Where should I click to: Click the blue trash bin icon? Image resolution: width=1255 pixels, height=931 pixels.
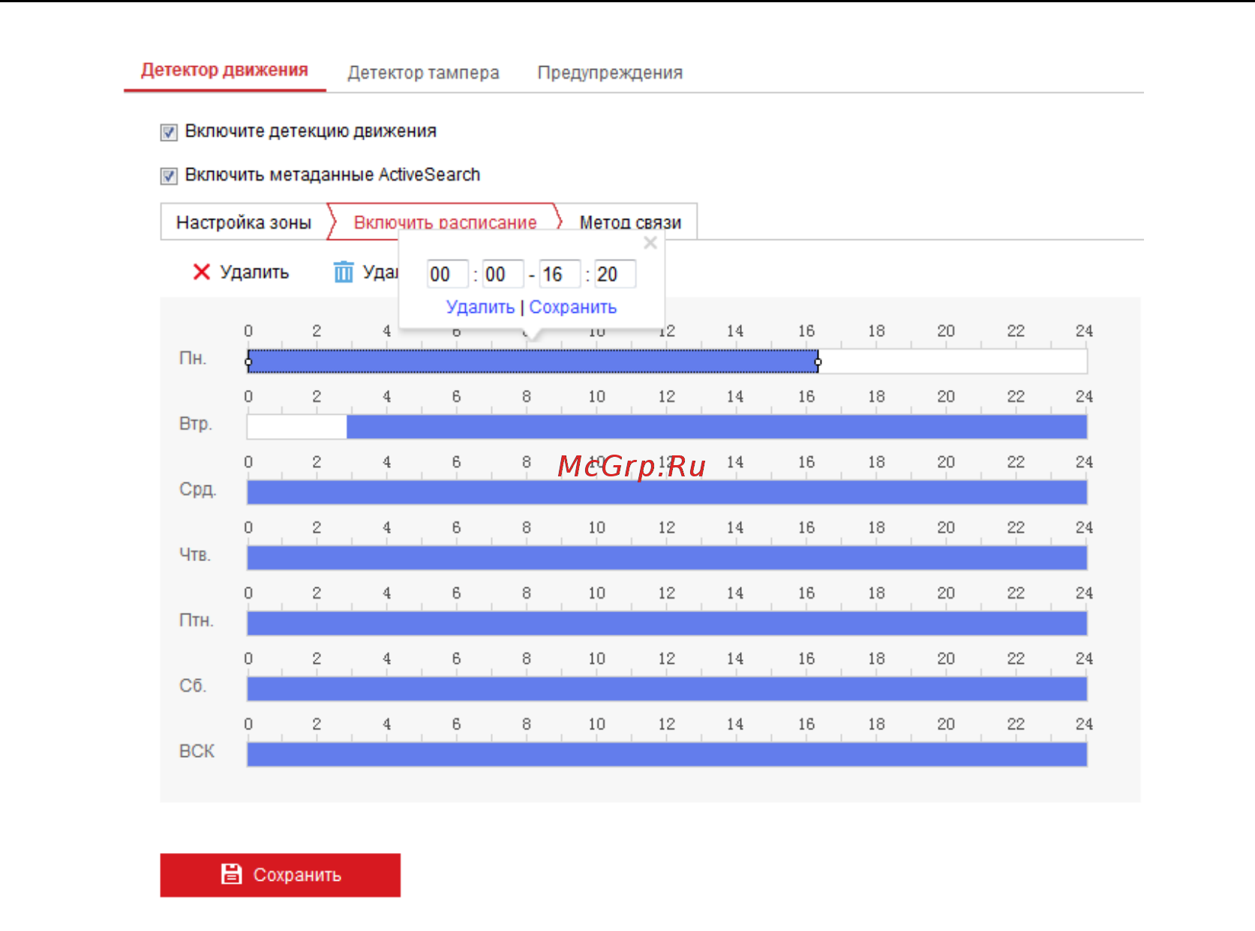tap(344, 272)
